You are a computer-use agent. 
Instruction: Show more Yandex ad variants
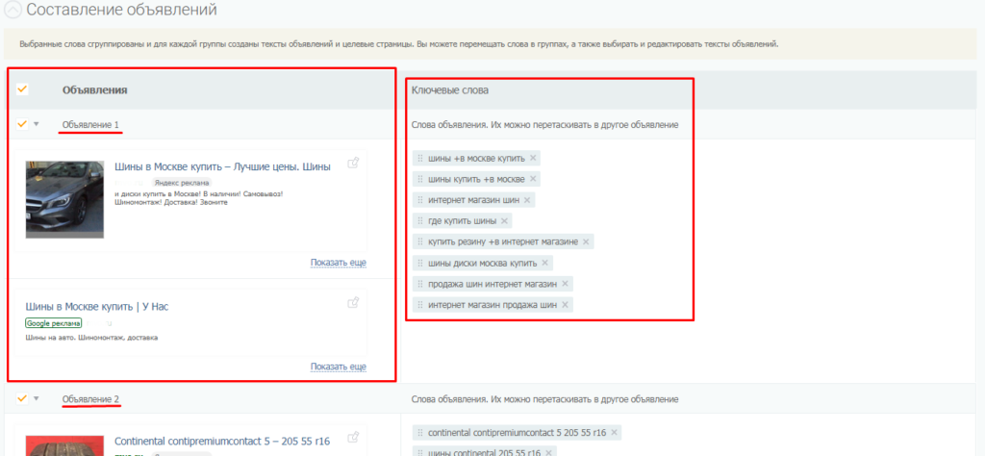click(x=338, y=263)
